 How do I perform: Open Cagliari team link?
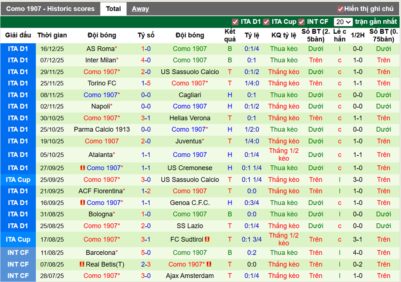click(190, 95)
